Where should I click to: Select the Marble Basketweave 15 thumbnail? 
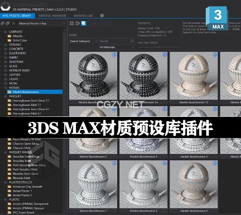tap(194, 76)
